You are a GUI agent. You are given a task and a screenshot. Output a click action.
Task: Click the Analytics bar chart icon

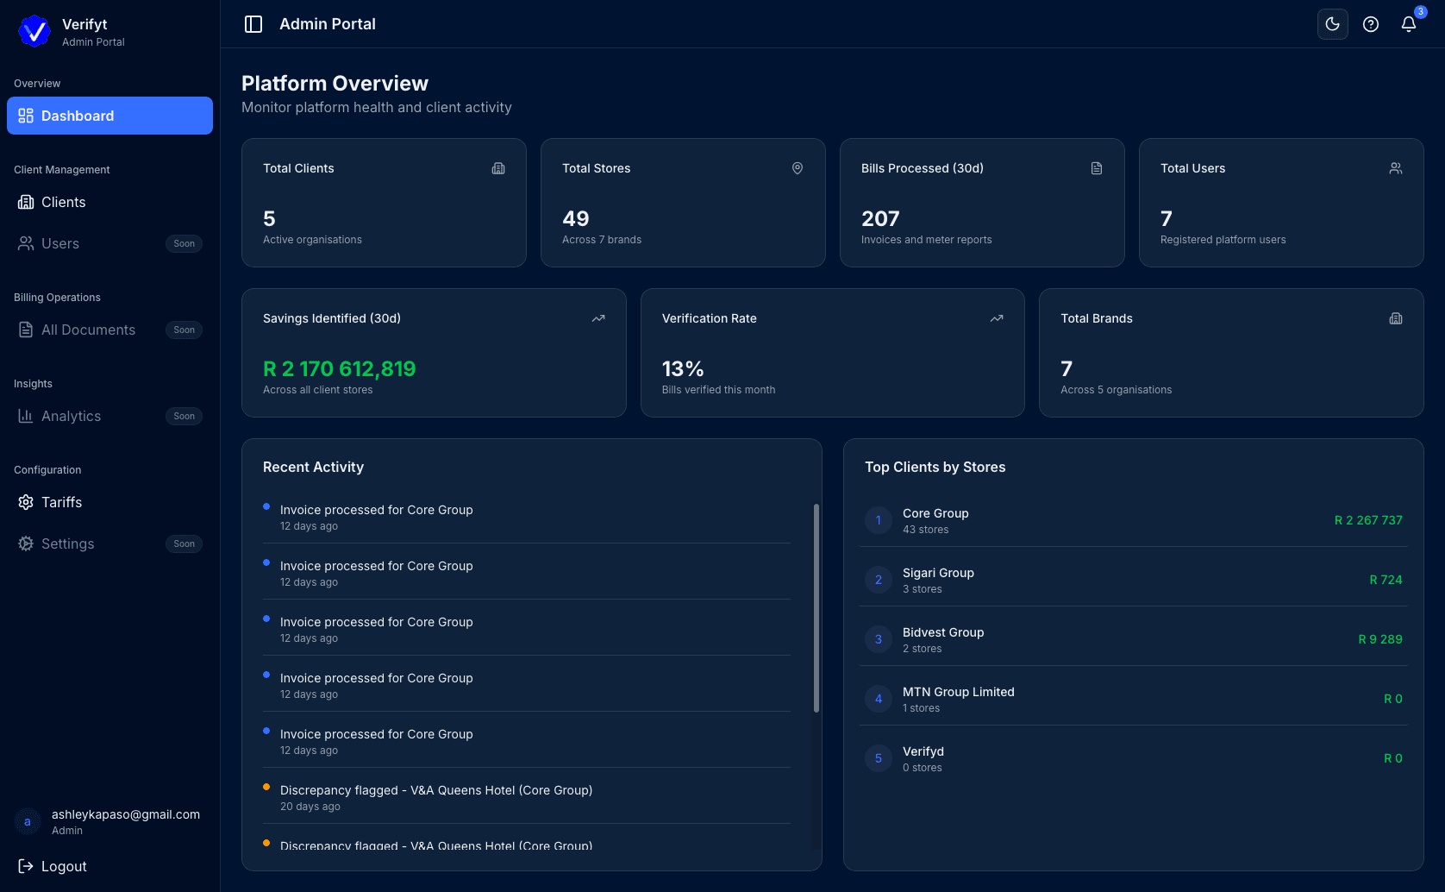26,416
